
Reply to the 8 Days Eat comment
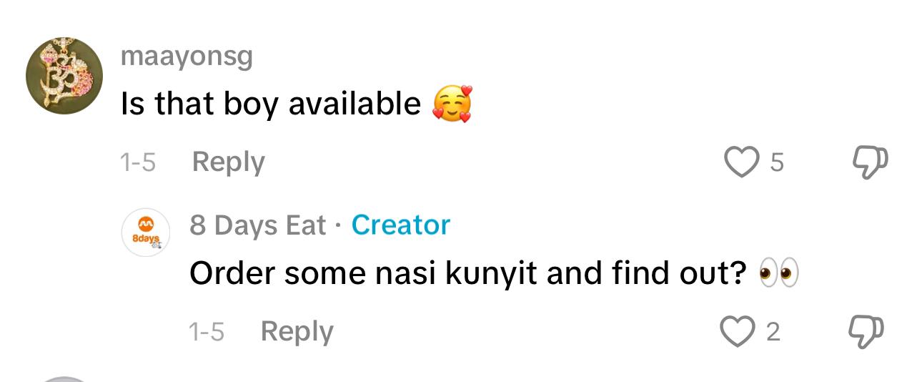pos(297,331)
